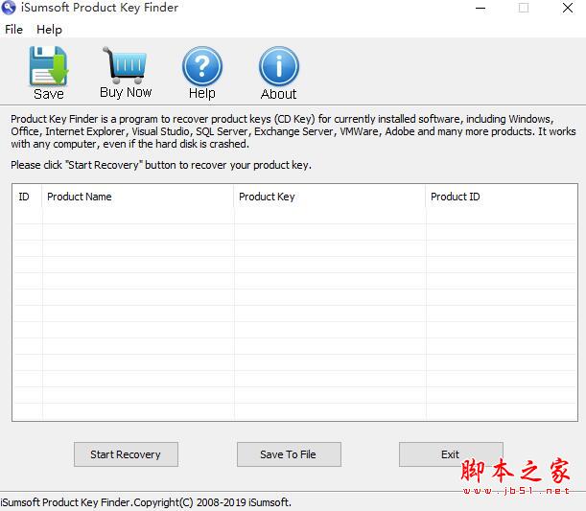Image resolution: width=586 pixels, height=511 pixels.
Task: Click the Product Key column header
Action: pyautogui.click(x=330, y=197)
